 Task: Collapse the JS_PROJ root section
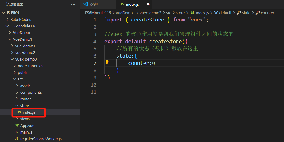3,13
